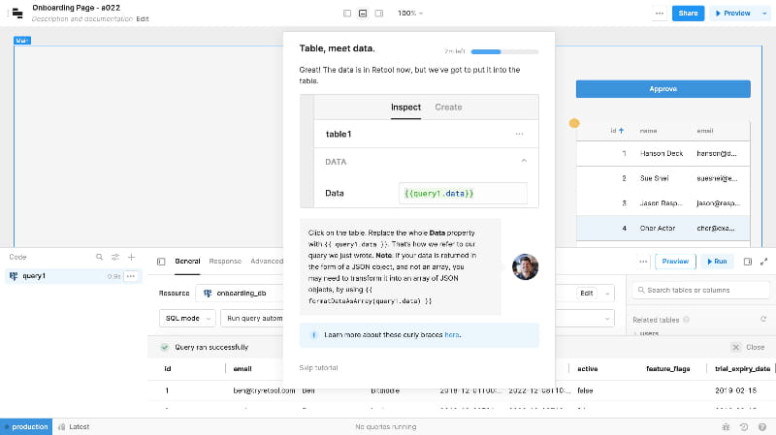The width and height of the screenshot is (776, 435).
Task: Close the query results panel
Action: pos(748,348)
